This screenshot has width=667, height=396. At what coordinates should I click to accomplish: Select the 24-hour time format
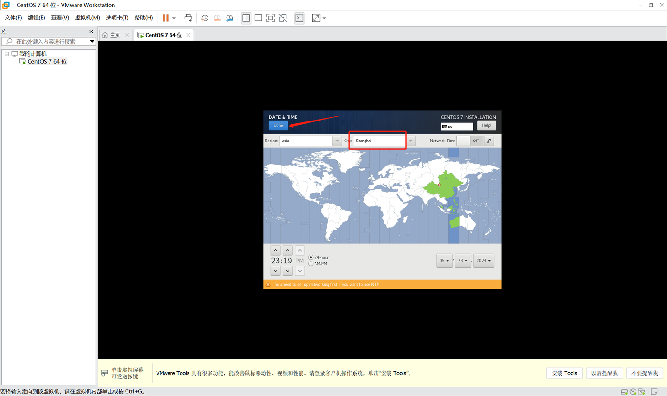pyautogui.click(x=310, y=257)
